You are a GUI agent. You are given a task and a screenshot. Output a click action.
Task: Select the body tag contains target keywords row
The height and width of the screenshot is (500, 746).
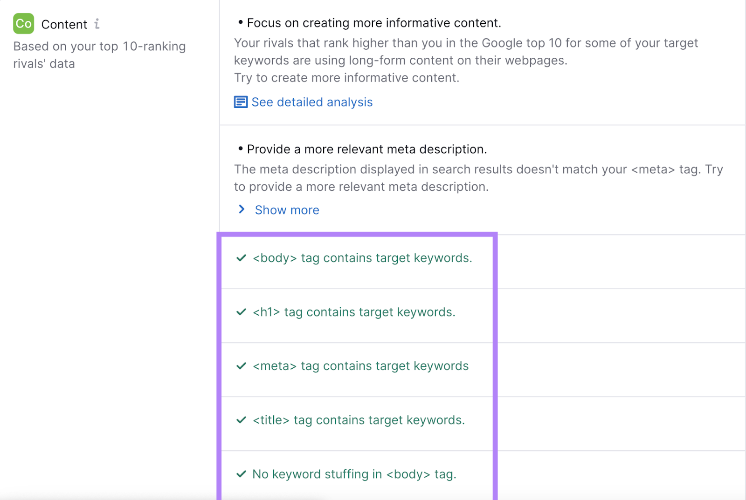coord(362,258)
